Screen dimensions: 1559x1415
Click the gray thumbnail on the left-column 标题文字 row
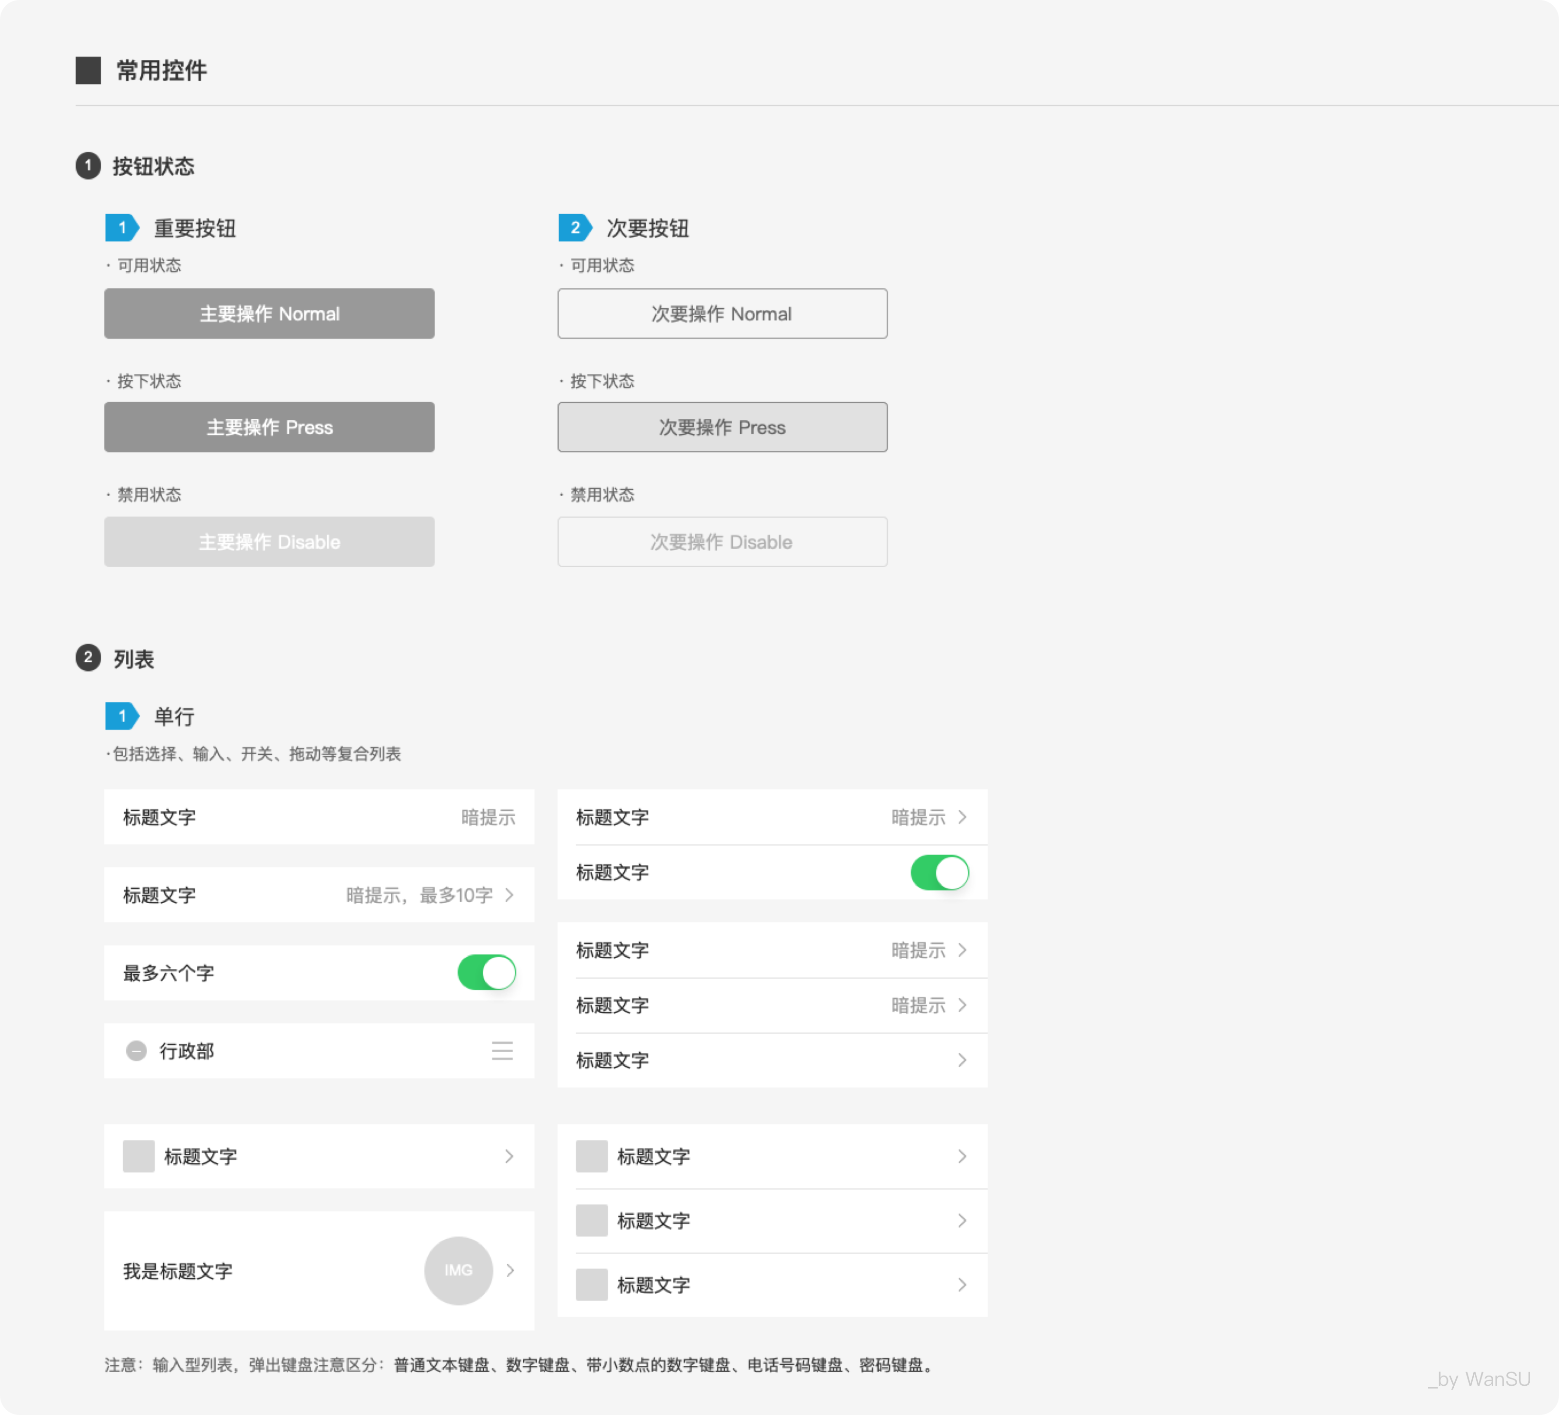[138, 1157]
